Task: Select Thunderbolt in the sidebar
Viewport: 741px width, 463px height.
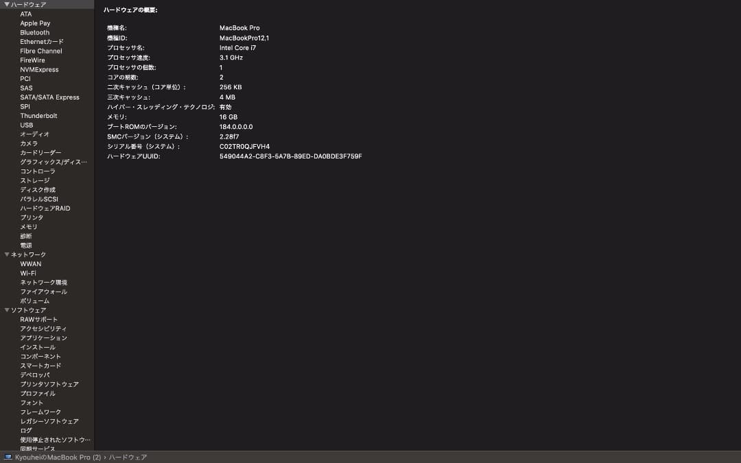Action: pyautogui.click(x=38, y=116)
